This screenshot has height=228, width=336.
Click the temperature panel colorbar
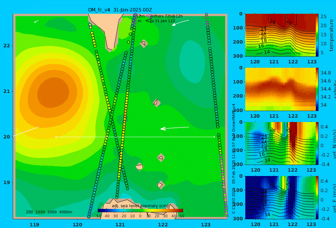(x=317, y=35)
